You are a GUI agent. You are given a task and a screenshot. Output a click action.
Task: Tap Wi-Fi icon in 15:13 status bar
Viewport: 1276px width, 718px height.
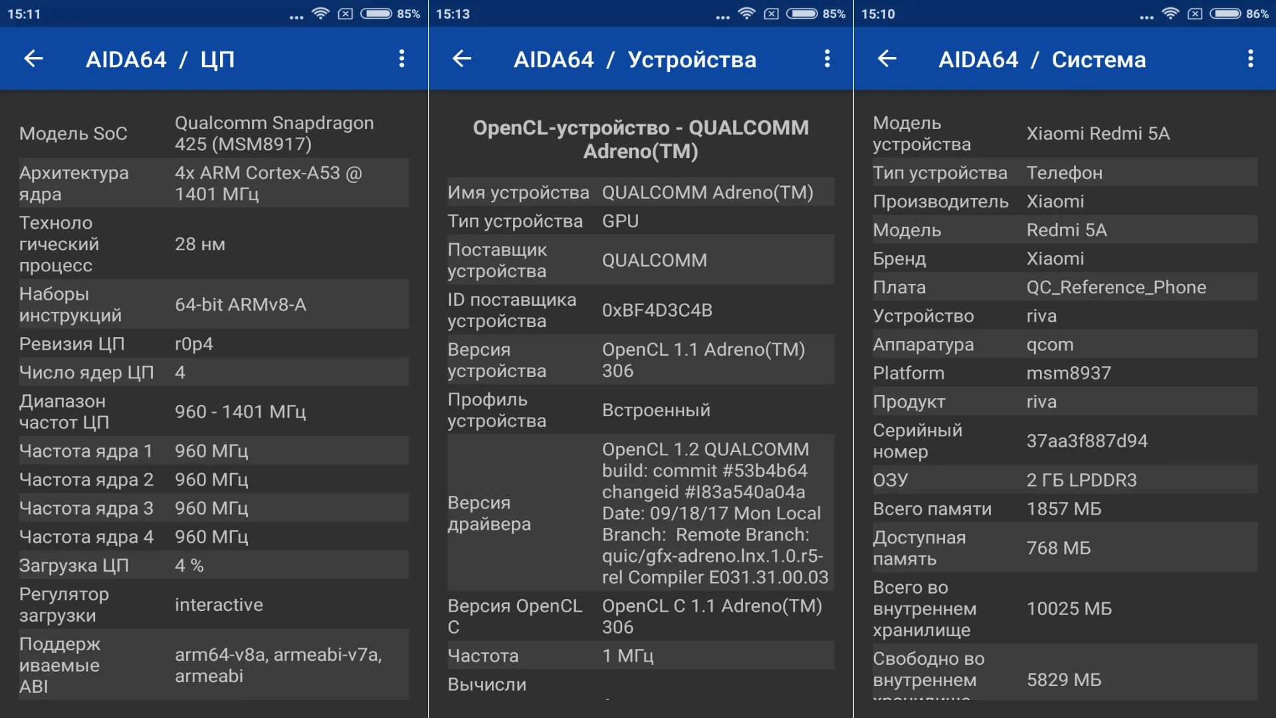click(x=746, y=13)
